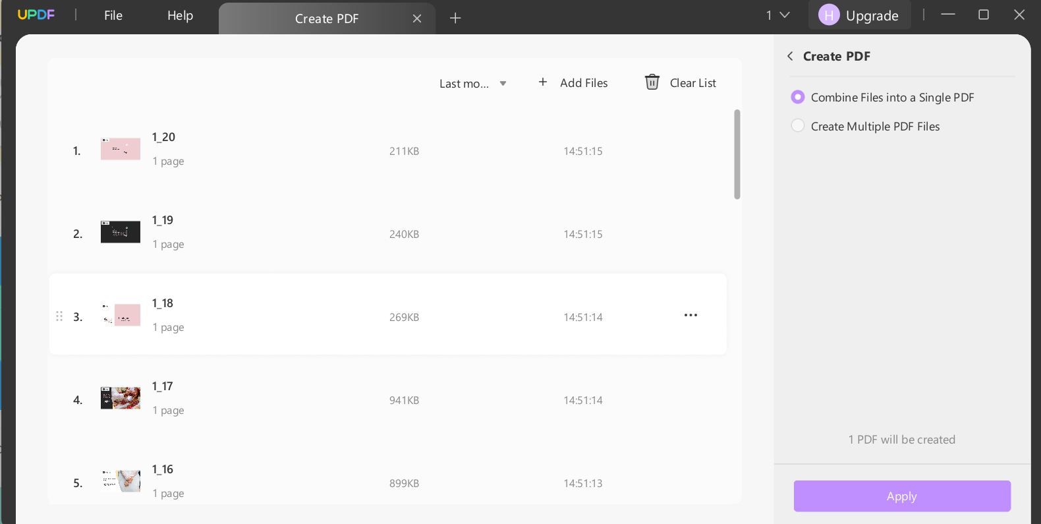Click the 14:51:13 timestamp
Screen dimensions: 1041x524
click(583, 483)
